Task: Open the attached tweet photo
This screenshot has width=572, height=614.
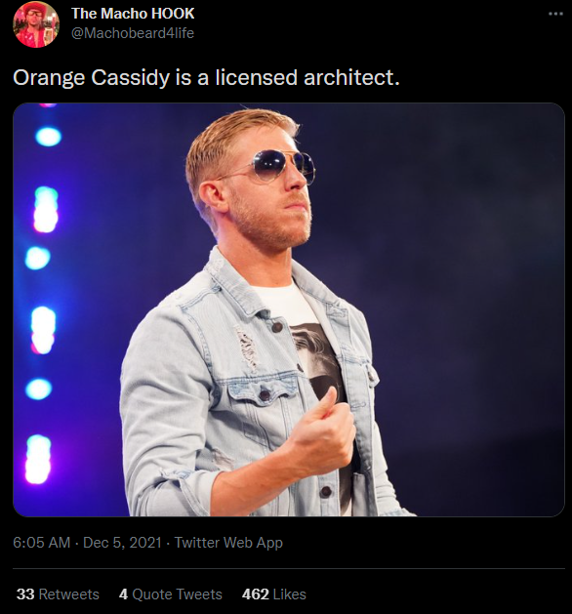Action: 289,309
